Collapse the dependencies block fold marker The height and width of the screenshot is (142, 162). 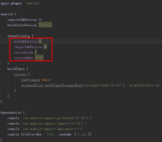(x=0, y=112)
